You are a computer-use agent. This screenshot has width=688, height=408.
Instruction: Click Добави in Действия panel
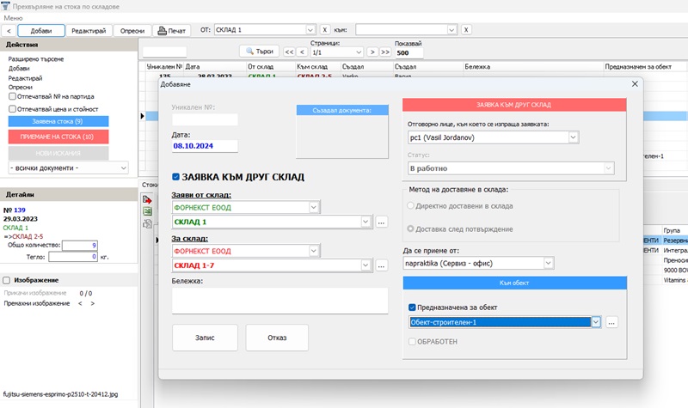tap(19, 69)
